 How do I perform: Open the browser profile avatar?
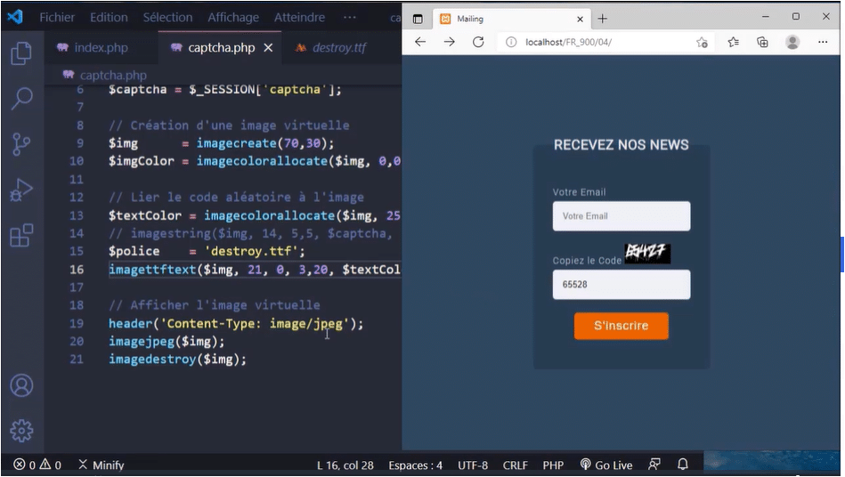(x=792, y=42)
